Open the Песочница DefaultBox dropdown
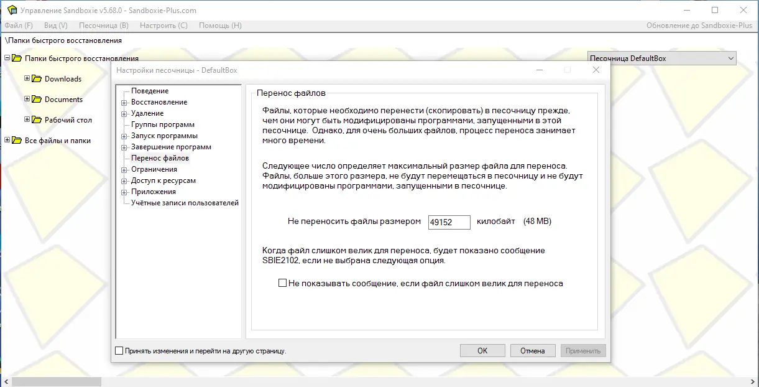759x387 pixels. pyautogui.click(x=661, y=58)
